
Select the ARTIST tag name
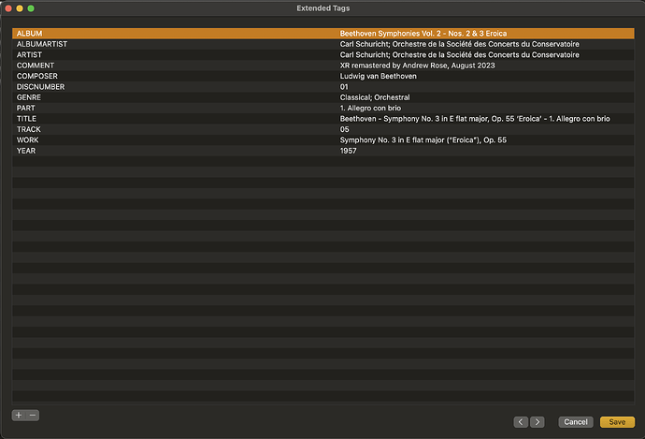pyautogui.click(x=29, y=55)
